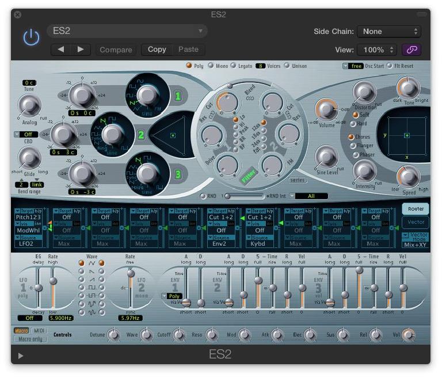Click the filter Drive knob
This screenshot has width=442, height=378.
[x=227, y=165]
